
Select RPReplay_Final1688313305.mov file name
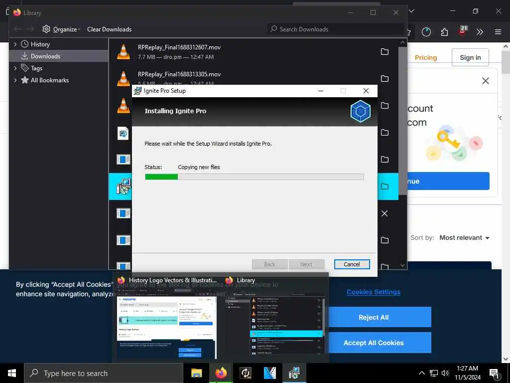(x=179, y=74)
